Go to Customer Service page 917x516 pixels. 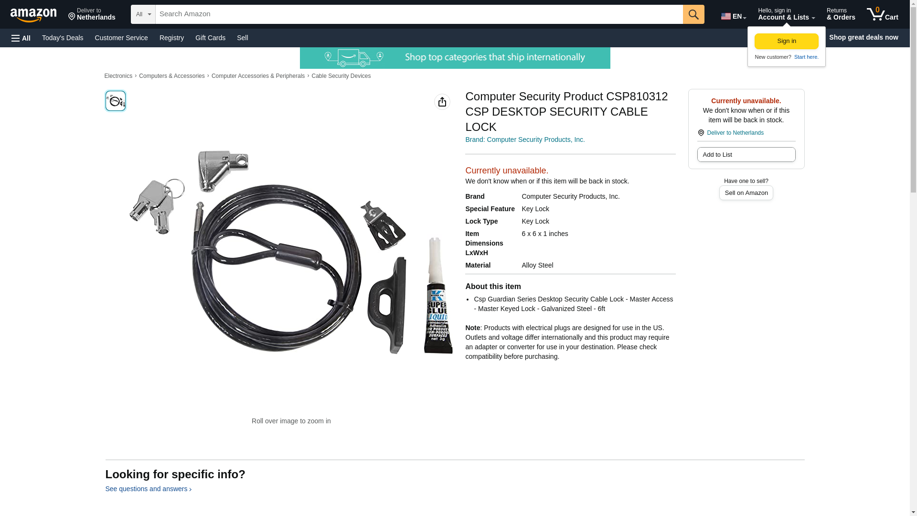[x=121, y=38]
